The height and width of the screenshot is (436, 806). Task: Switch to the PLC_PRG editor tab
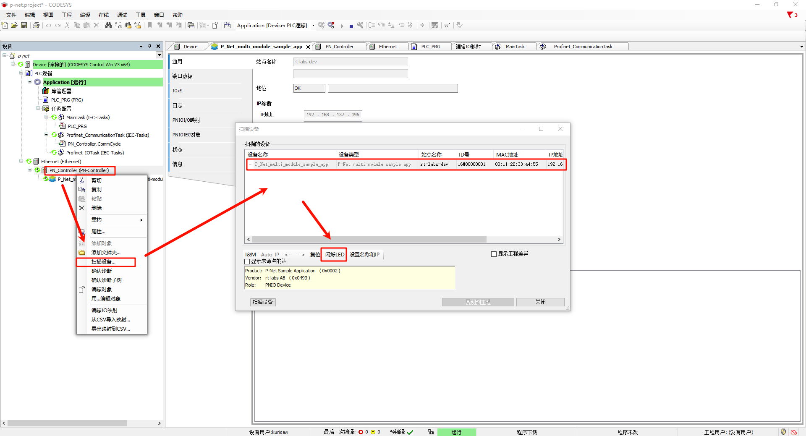tap(430, 47)
